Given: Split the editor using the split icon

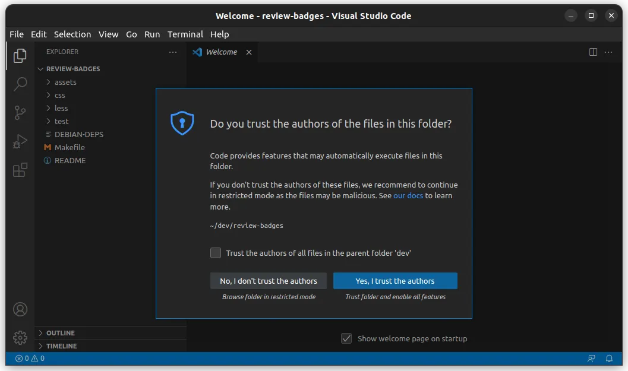Looking at the screenshot, I should click(x=592, y=52).
